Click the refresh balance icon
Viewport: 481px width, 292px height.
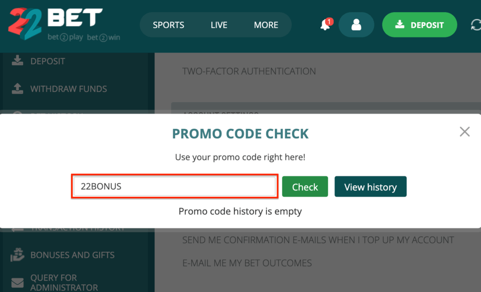point(476,25)
